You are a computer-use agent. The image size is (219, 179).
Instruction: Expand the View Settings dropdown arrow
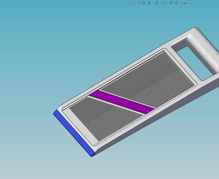188,3
